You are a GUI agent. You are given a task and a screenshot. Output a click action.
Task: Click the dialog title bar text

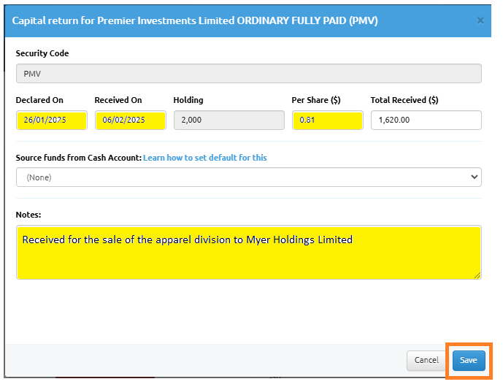195,21
